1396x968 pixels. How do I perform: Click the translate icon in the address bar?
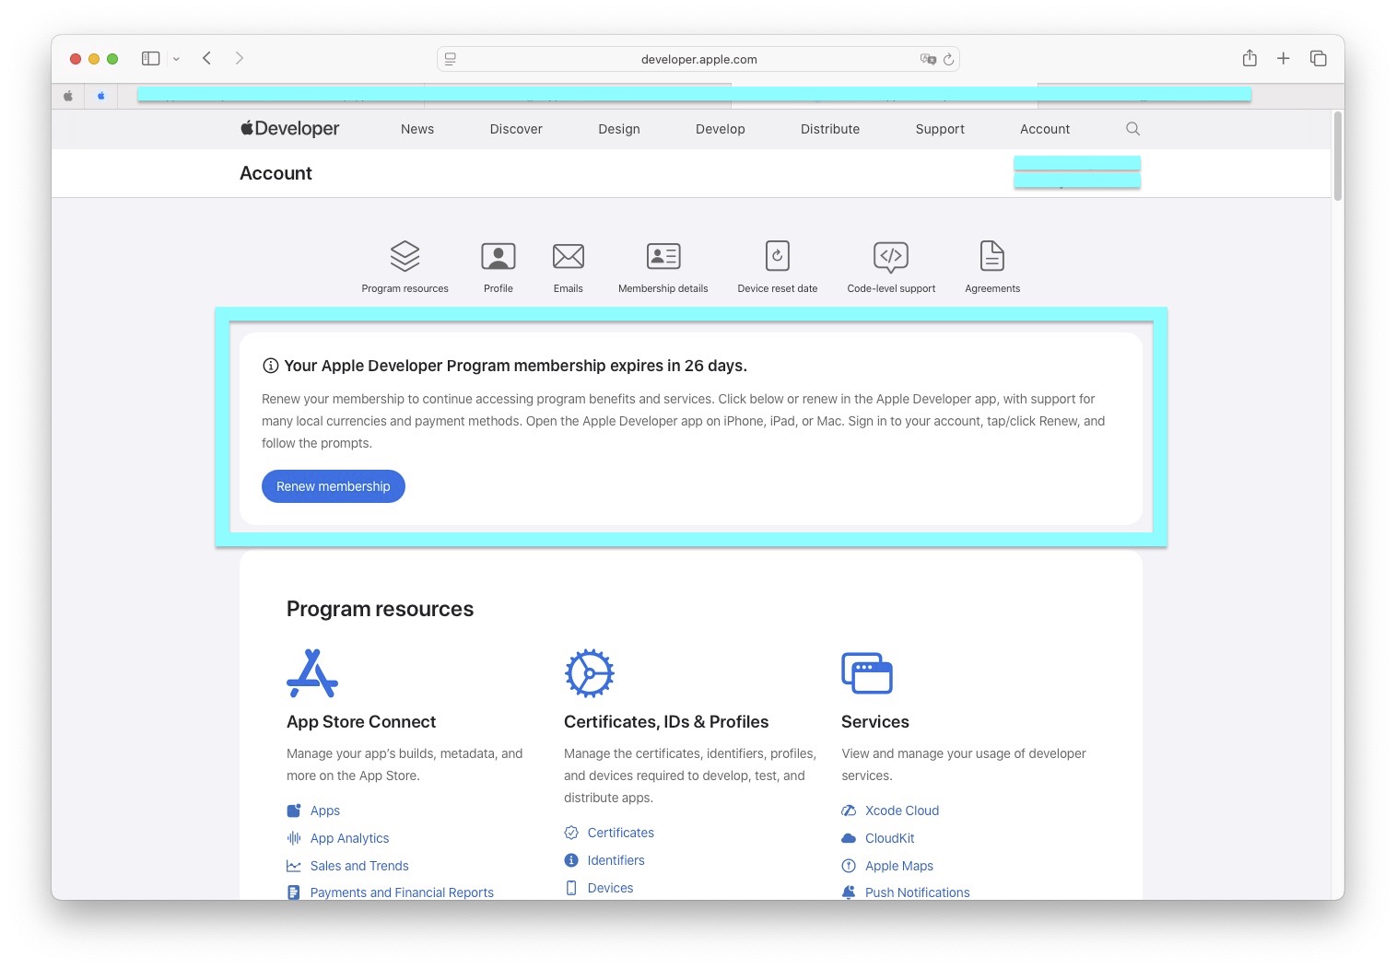928,59
